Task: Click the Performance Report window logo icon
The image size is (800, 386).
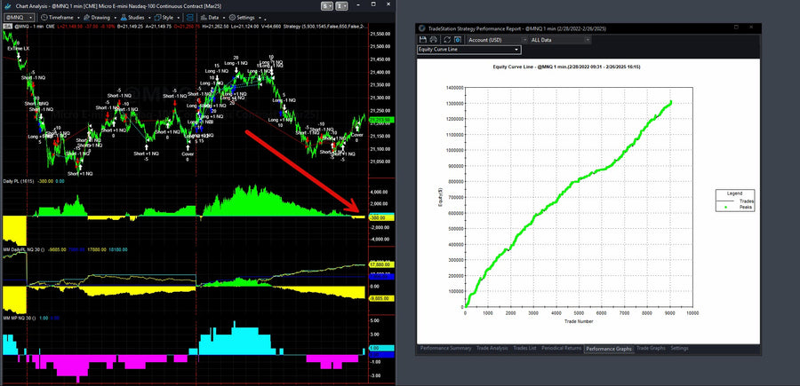Action: click(422, 28)
